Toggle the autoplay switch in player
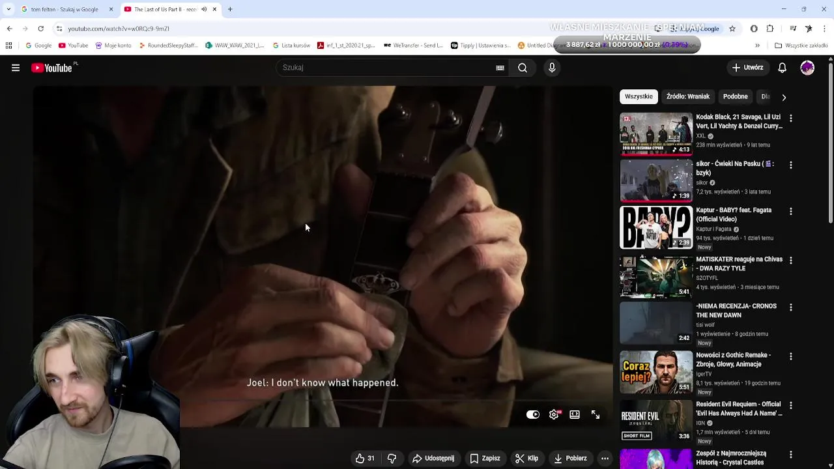 click(x=533, y=415)
